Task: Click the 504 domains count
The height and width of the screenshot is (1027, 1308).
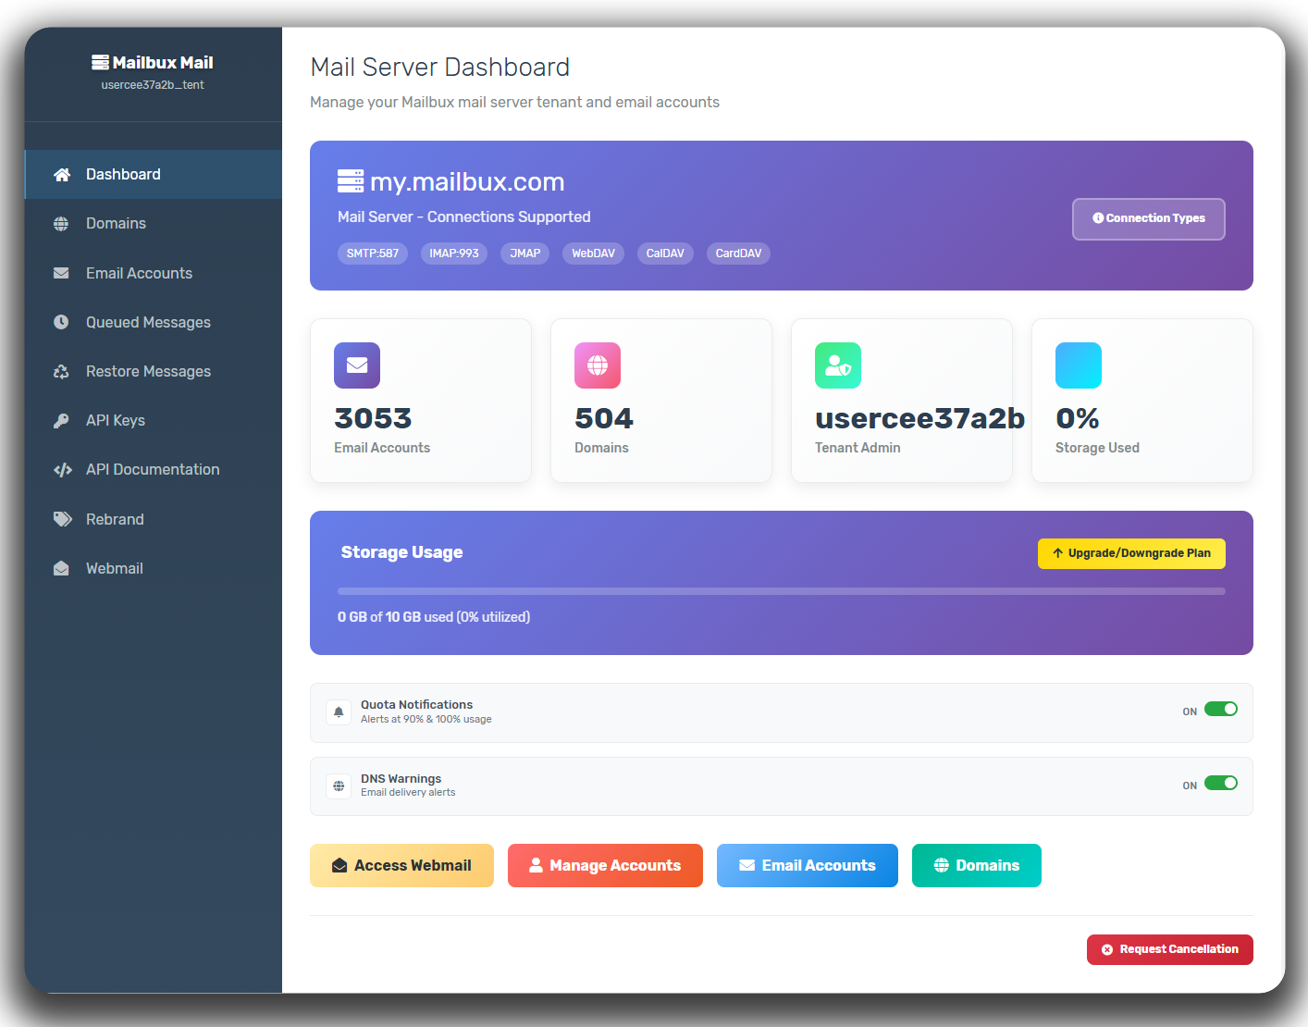Action: click(x=604, y=418)
